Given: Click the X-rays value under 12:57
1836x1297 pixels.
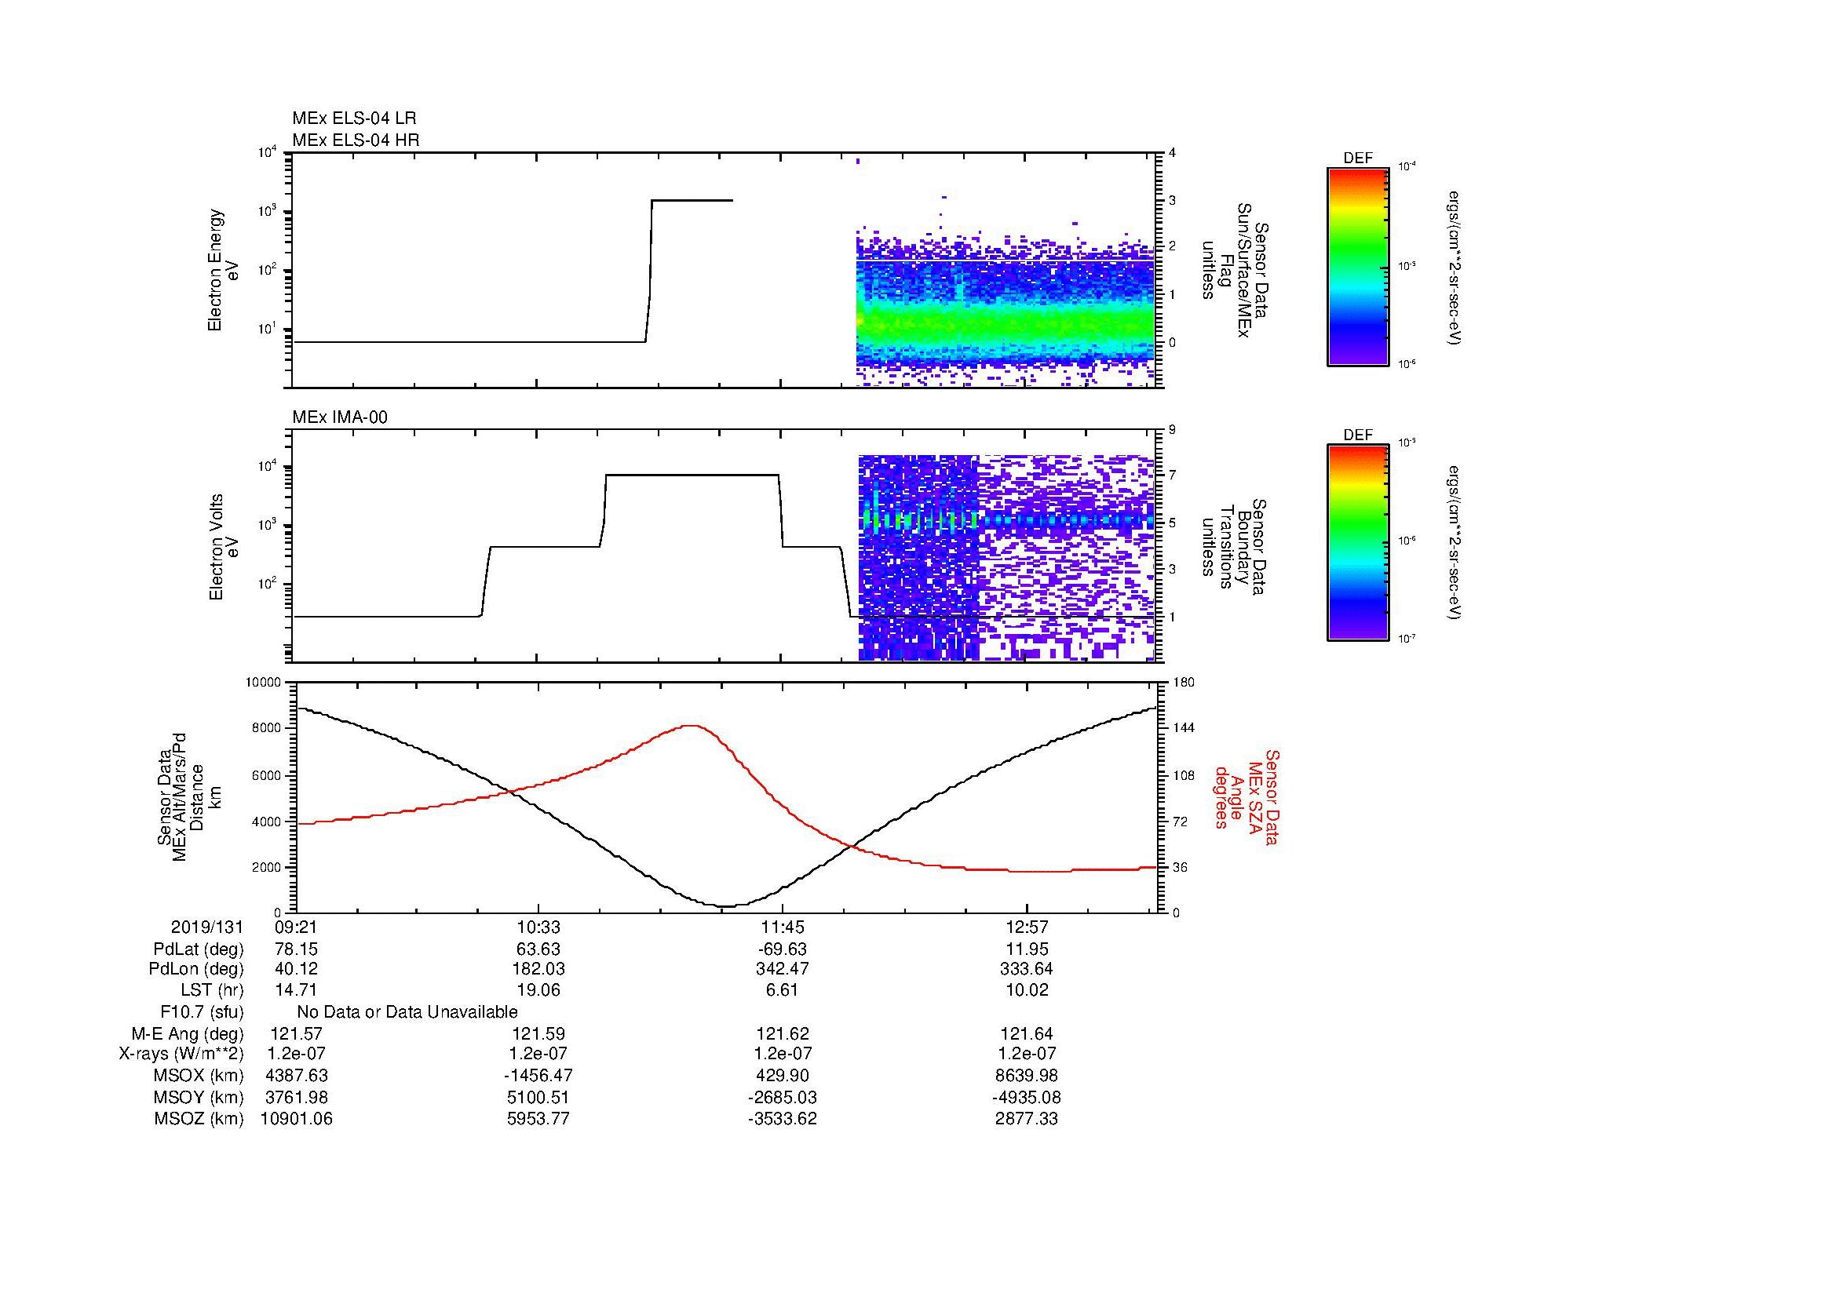Looking at the screenshot, I should click(1027, 1054).
